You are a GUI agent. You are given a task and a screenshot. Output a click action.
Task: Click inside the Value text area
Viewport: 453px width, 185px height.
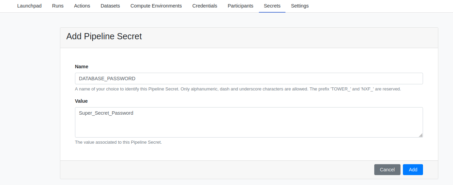[x=249, y=123]
